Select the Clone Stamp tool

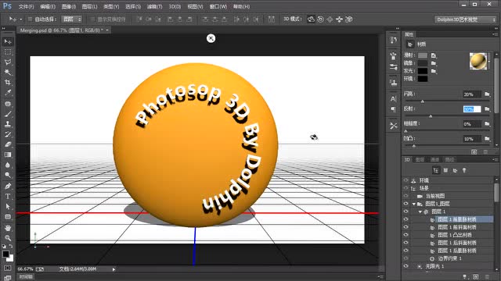(8, 124)
